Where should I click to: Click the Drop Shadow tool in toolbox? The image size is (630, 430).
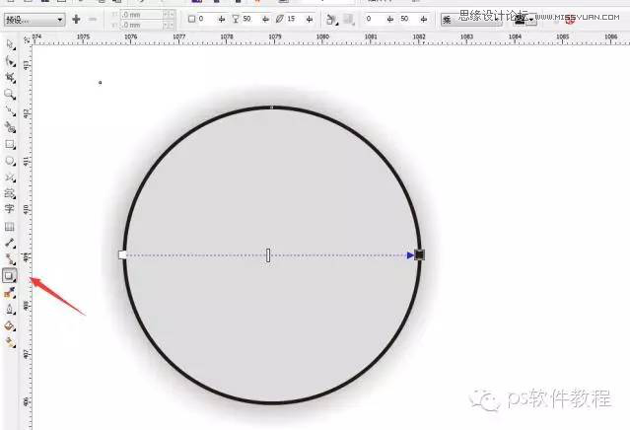click(10, 276)
